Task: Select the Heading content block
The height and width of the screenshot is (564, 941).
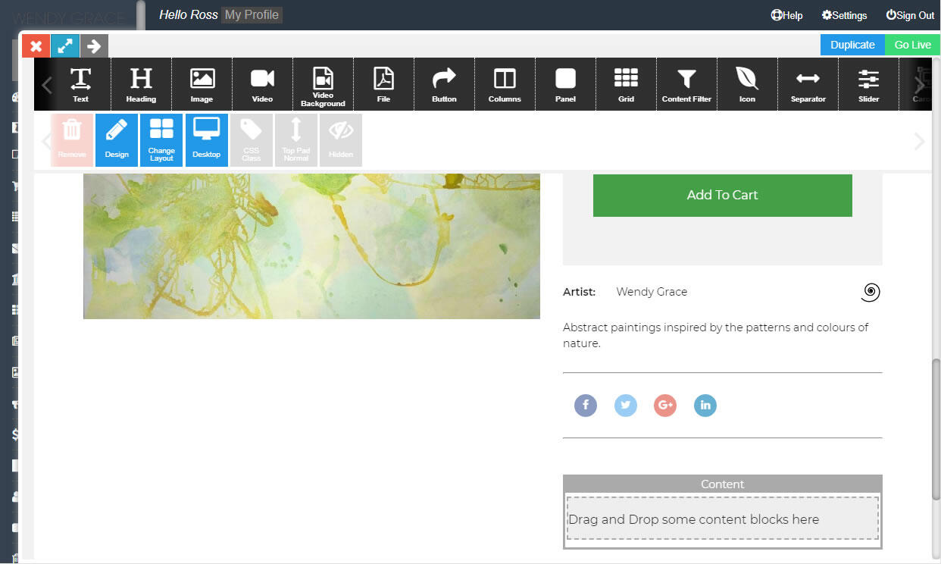Action: click(x=141, y=84)
